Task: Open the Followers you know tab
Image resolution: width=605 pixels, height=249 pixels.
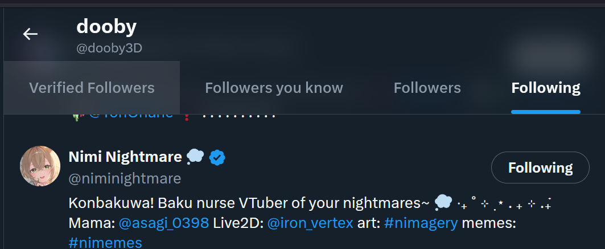Action: (274, 88)
